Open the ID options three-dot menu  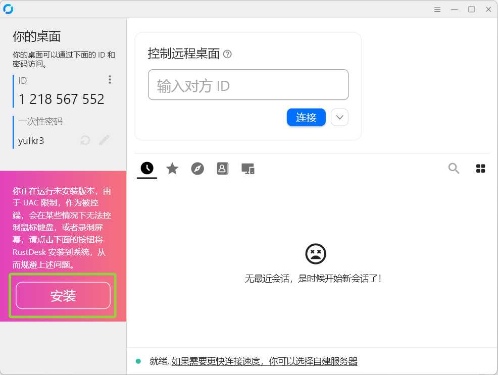point(110,80)
